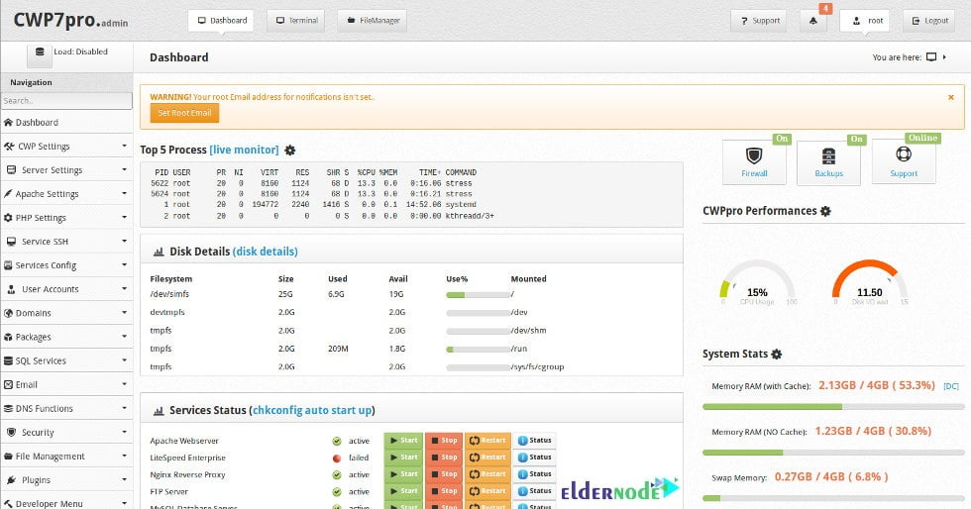Expand SQL Services menu
This screenshot has height=509, width=971.
click(x=67, y=360)
